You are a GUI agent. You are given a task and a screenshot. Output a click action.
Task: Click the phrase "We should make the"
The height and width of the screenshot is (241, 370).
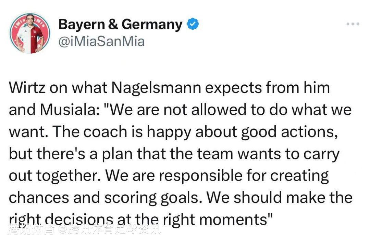pos(279,198)
